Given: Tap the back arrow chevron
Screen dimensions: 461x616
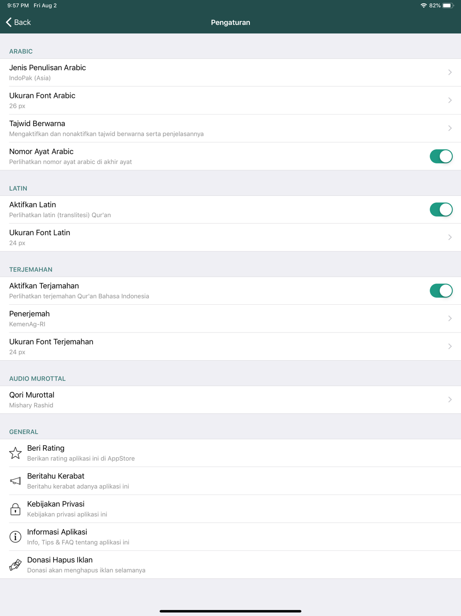Looking at the screenshot, I should point(9,22).
